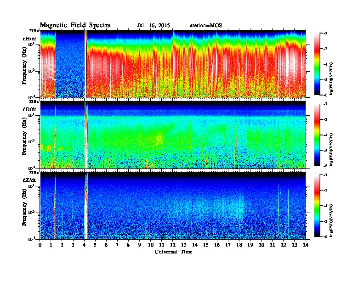Click the '32Hz' tick of the dH/dt panel
Viewport: 364px width, 281px height.
tap(34, 31)
